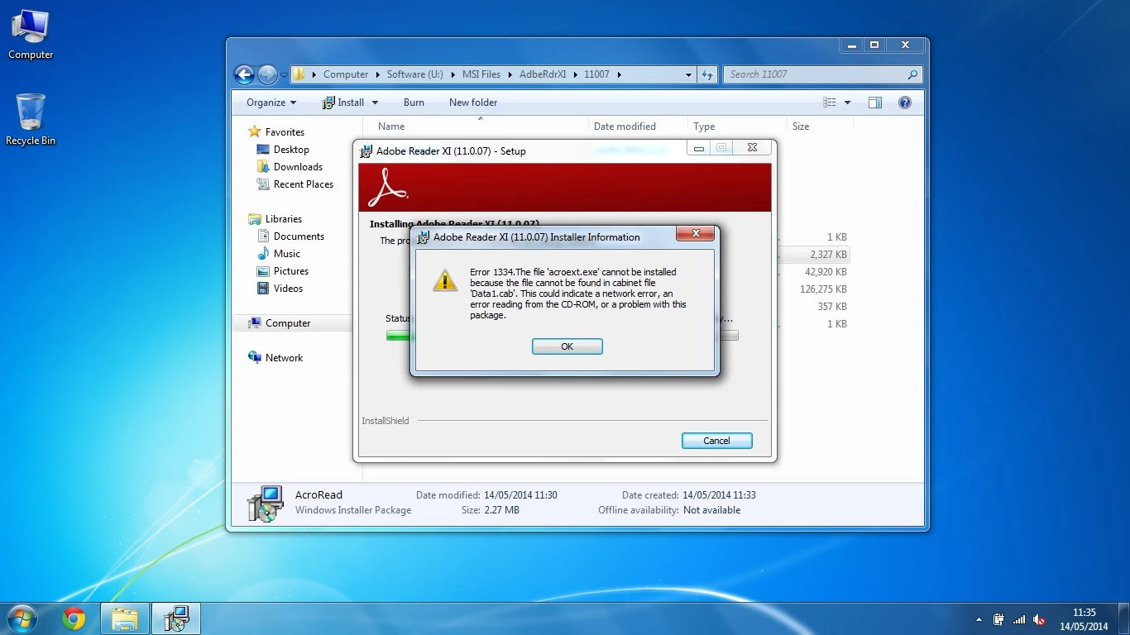This screenshot has width=1130, height=635.
Task: Go back in Explorer window
Action: click(x=244, y=74)
